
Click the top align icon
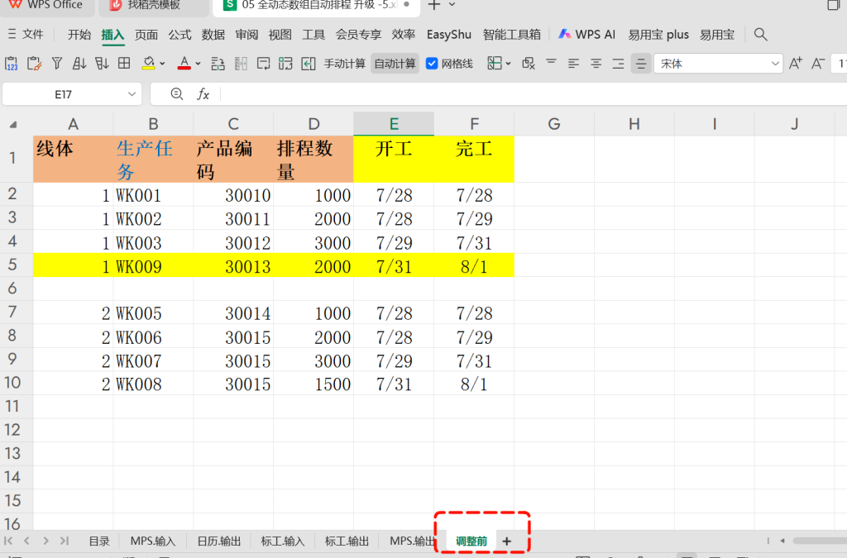551,63
